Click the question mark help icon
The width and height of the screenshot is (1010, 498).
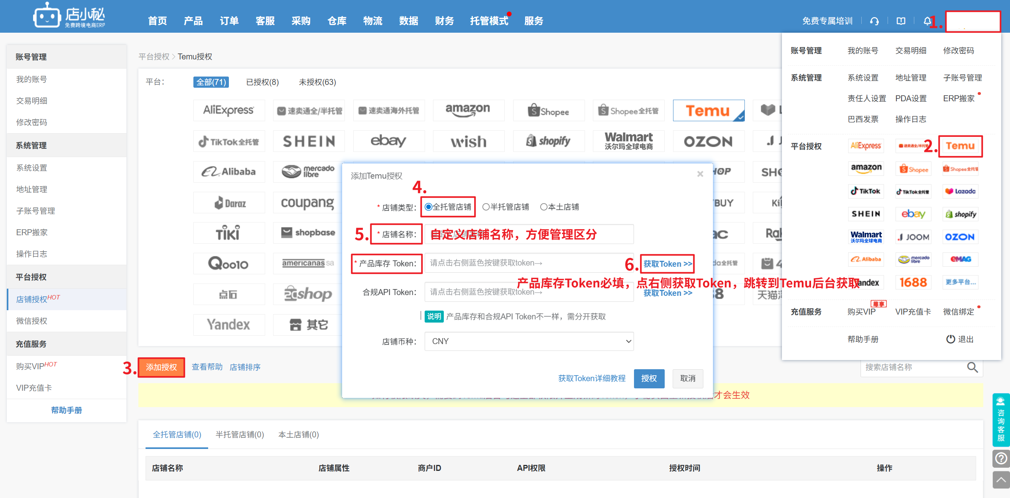point(1001,459)
